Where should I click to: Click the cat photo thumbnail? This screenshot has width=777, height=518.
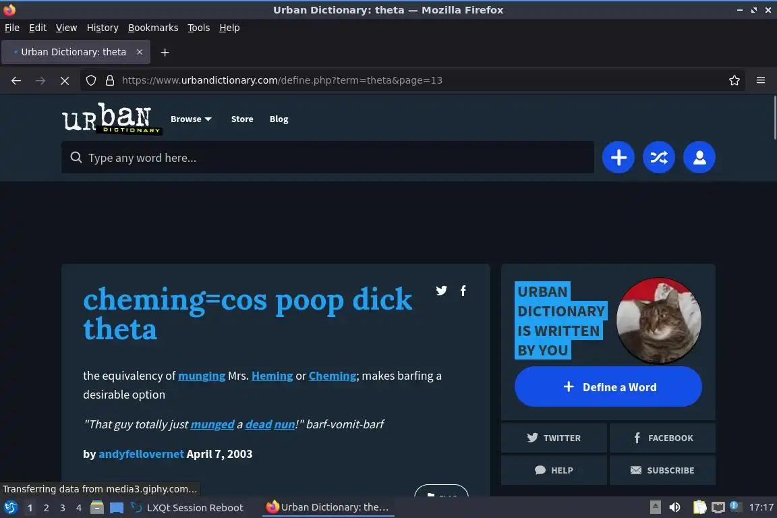coord(658,320)
